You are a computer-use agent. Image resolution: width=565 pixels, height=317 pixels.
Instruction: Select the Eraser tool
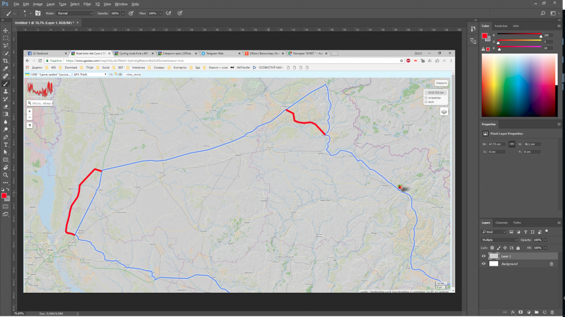[x=6, y=106]
